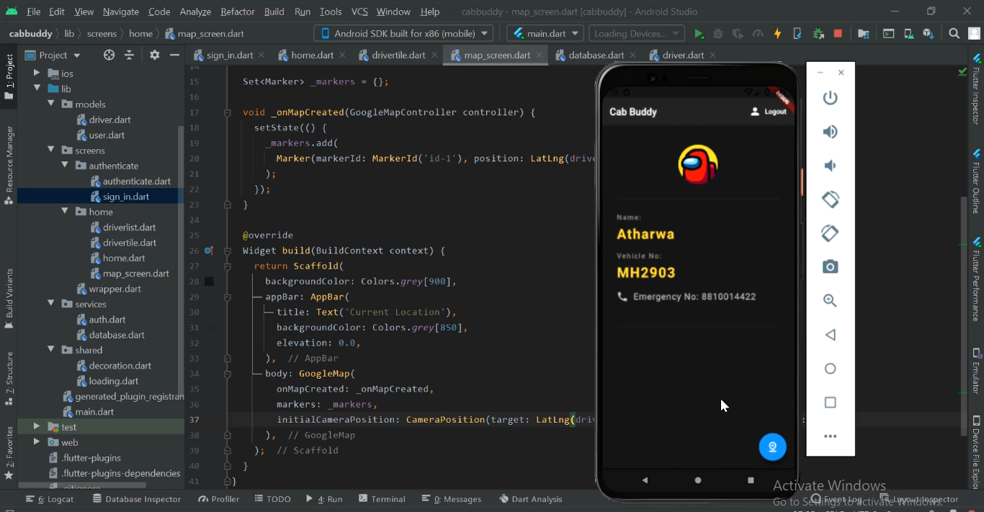
Task: Open the Dart Analysis tool window
Action: (530, 499)
